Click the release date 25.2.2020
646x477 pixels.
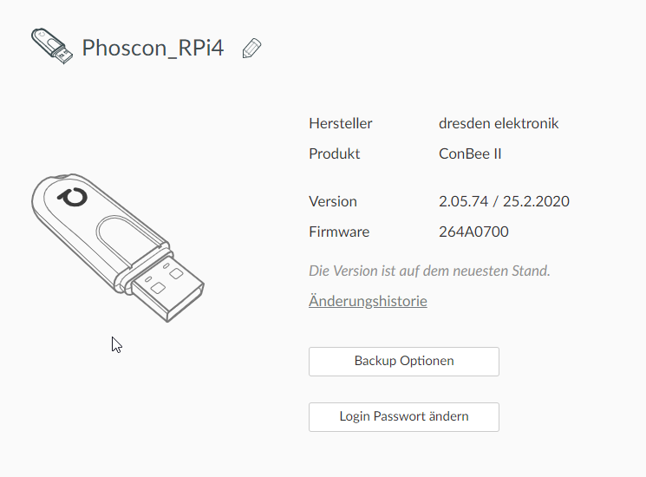click(538, 201)
